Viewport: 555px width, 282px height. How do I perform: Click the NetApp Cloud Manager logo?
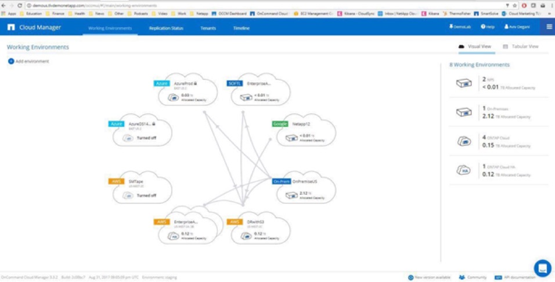[11, 27]
